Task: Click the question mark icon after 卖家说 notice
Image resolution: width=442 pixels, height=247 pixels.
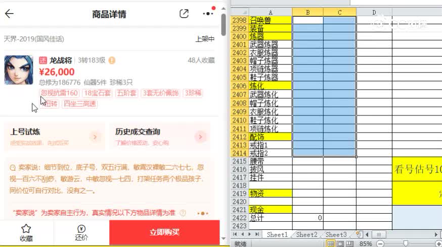Action: [183, 213]
